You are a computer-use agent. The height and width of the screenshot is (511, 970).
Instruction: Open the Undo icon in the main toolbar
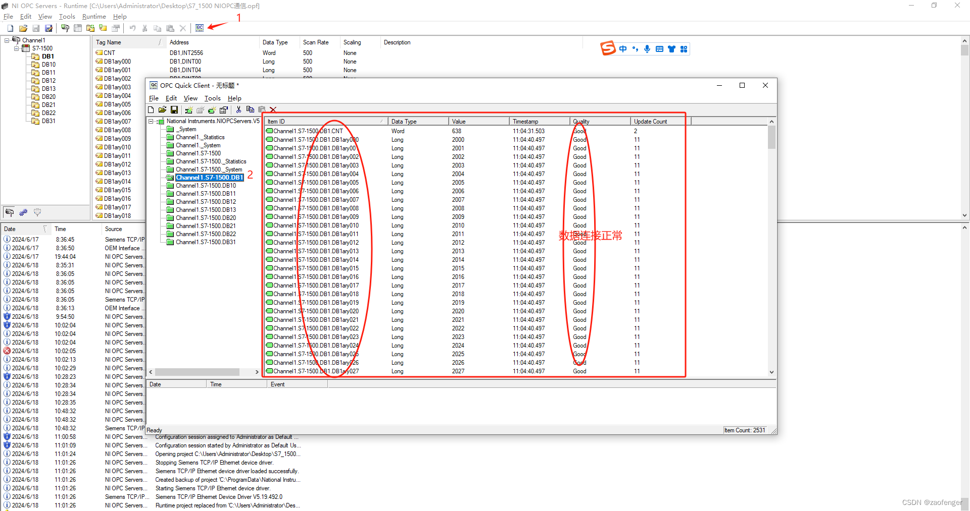[x=132, y=28]
